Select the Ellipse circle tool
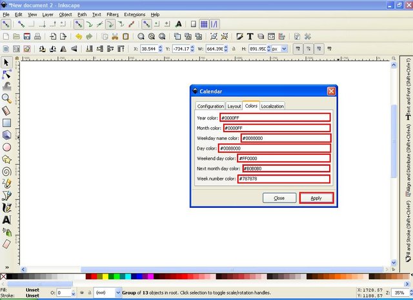This screenshot has width=413, height=300. coord(6,147)
